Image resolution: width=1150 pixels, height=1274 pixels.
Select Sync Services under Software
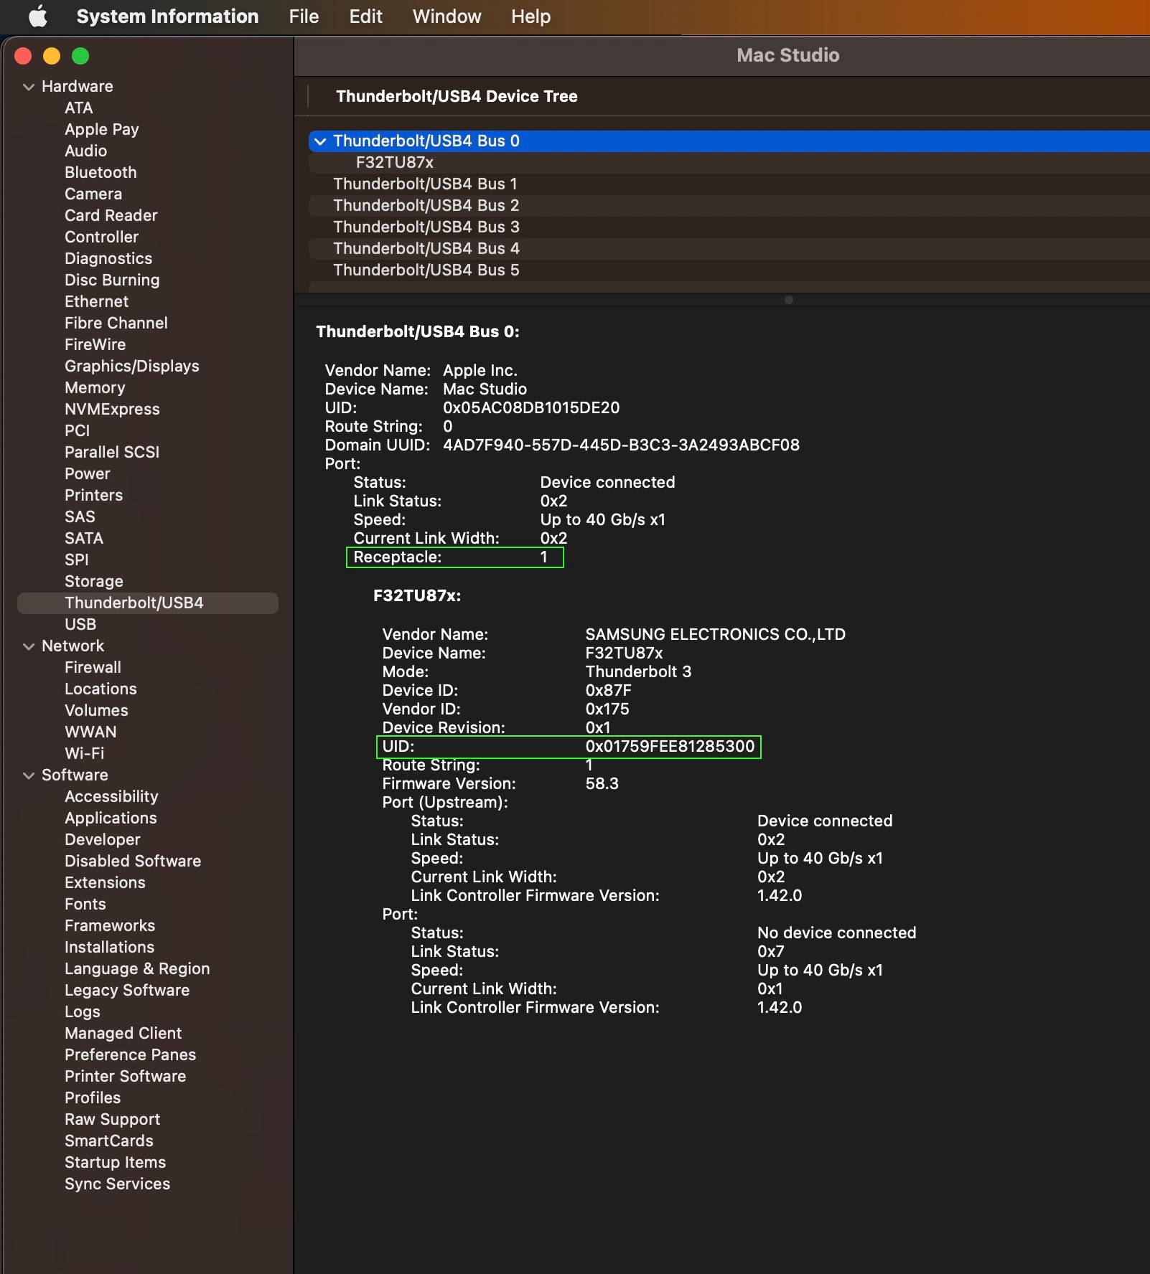117,1184
